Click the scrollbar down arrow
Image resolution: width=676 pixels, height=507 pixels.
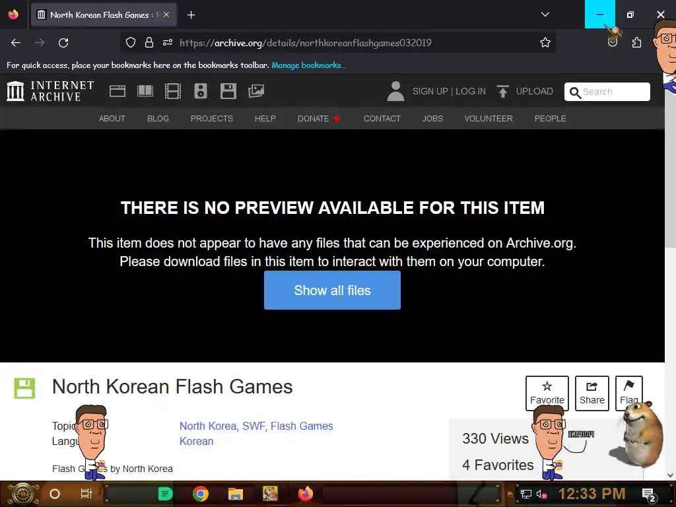click(x=671, y=475)
